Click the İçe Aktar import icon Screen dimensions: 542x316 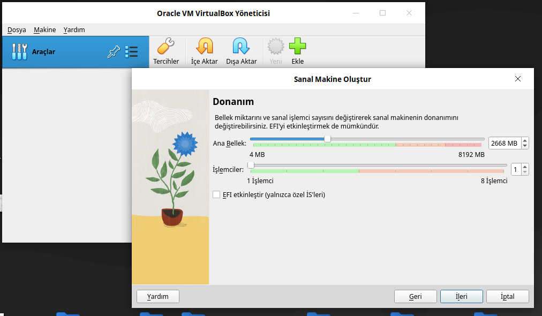(x=204, y=47)
